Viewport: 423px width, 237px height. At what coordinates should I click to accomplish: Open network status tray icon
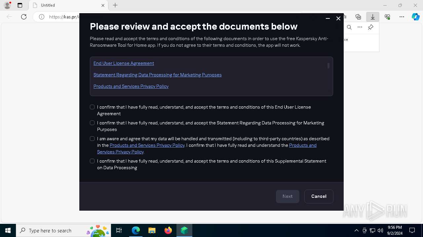[x=372, y=230]
